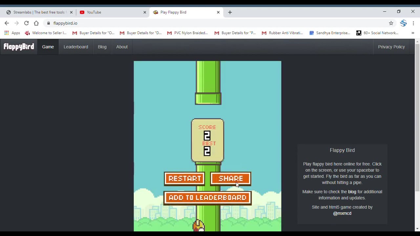Close the Streamlabs tab

(x=71, y=12)
